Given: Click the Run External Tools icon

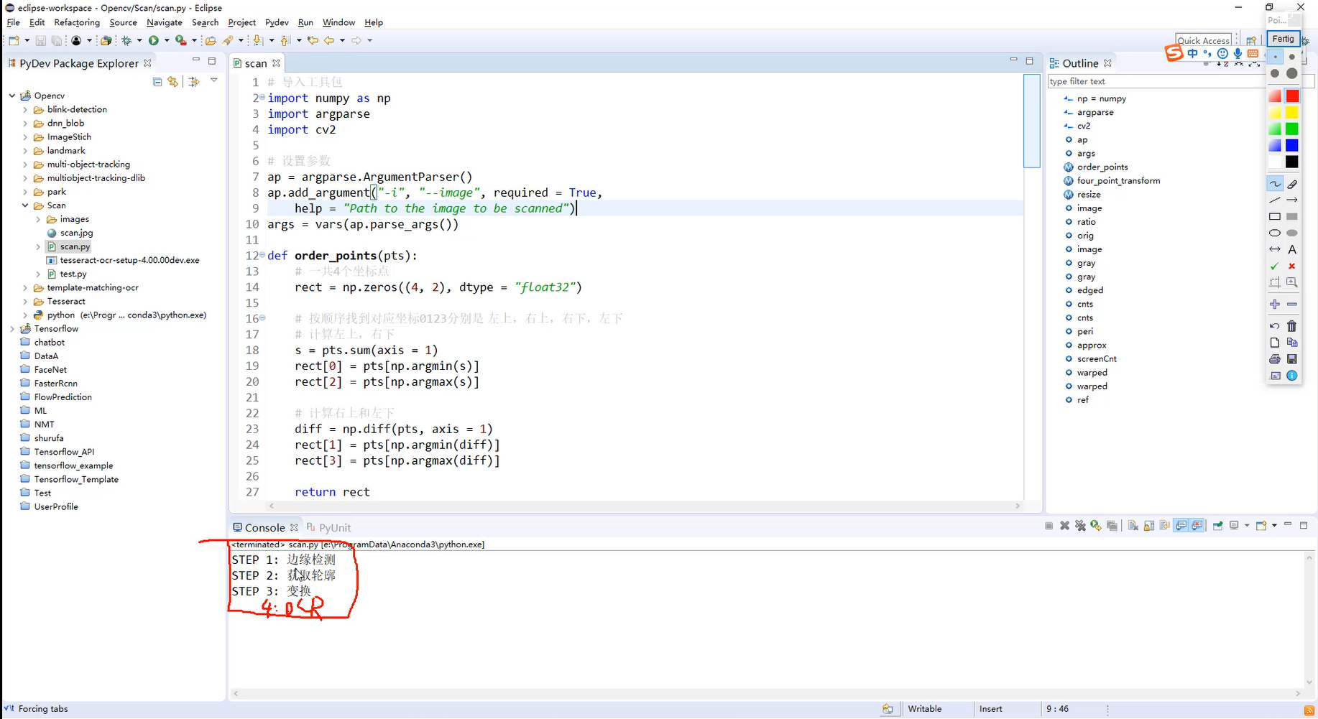Looking at the screenshot, I should (x=181, y=41).
